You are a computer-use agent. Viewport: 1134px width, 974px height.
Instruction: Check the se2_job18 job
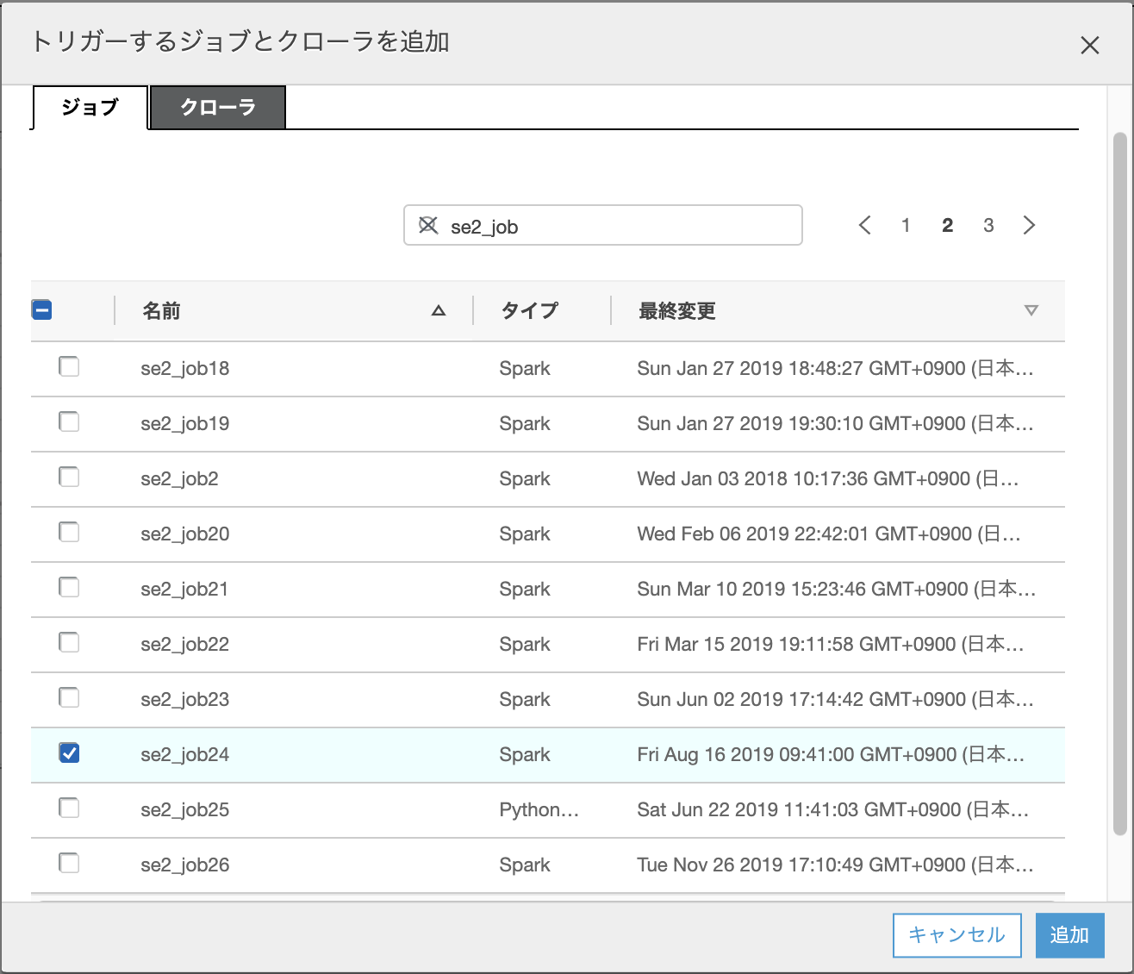(x=69, y=366)
